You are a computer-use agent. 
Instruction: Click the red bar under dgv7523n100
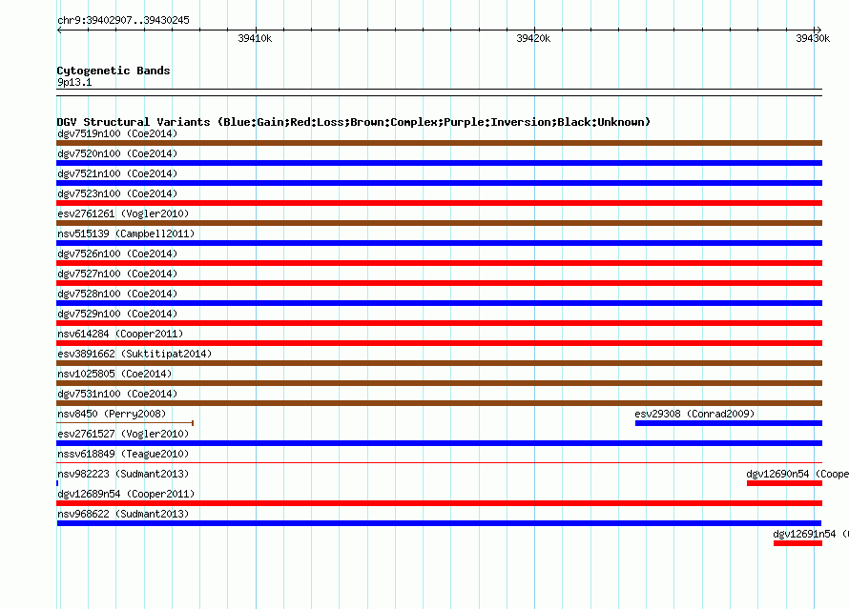439,203
